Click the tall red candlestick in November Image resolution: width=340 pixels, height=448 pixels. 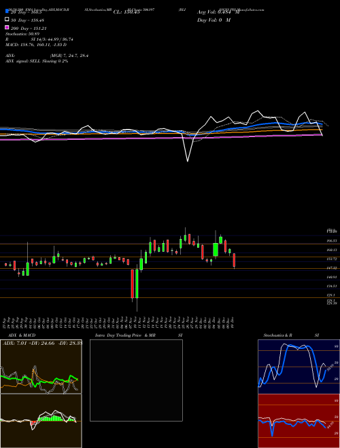132,284
